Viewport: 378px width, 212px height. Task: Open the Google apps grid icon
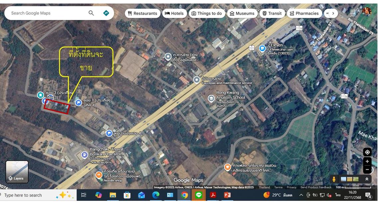(352, 12)
